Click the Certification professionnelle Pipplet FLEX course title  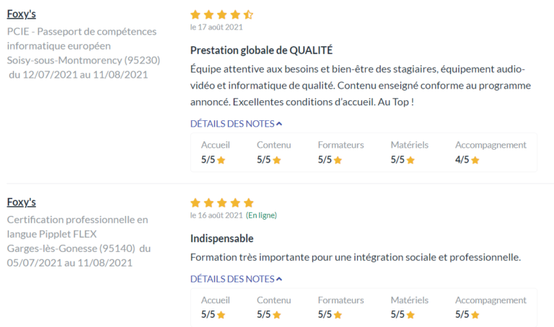pos(77,227)
